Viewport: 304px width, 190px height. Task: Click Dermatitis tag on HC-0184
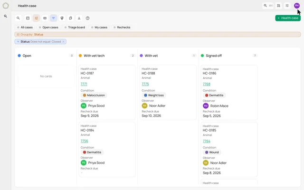pyautogui.click(x=92, y=152)
